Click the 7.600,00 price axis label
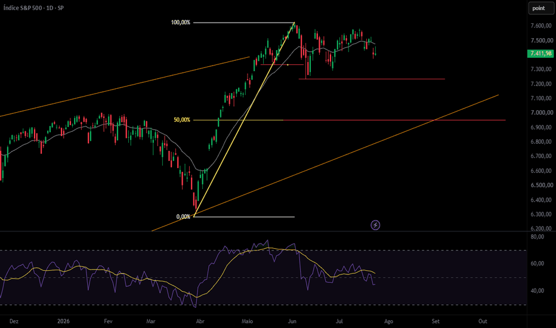Viewport: 556px width, 328px height. [542, 26]
